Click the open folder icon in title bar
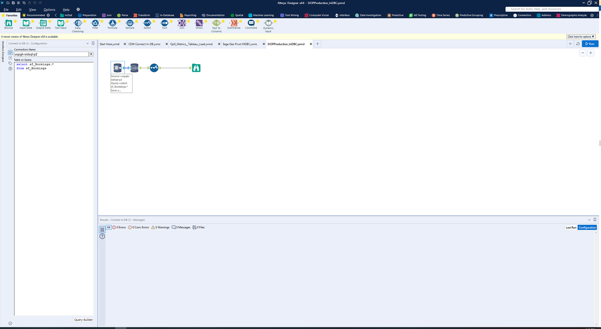The width and height of the screenshot is (601, 329). (x=8, y=3)
